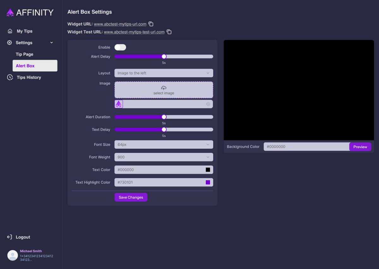Enable the alert box with the Enable switch

tap(120, 47)
